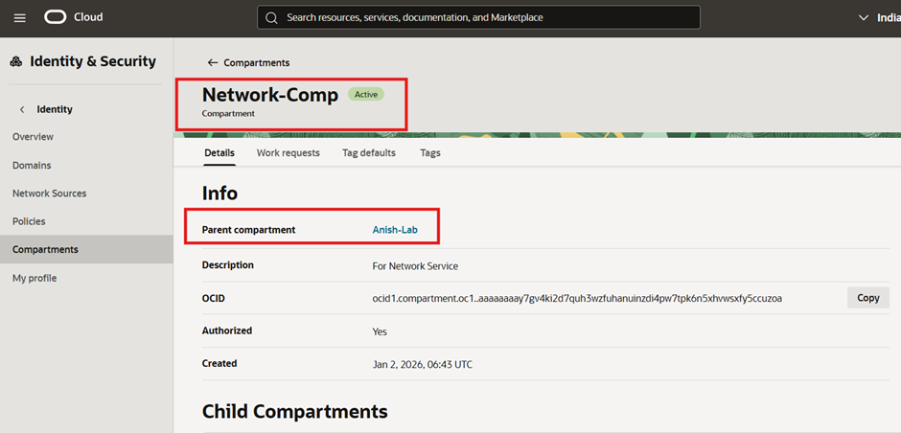Screen dimensions: 901x433
Task: Select Compartments in the sidebar
Action: (45, 250)
